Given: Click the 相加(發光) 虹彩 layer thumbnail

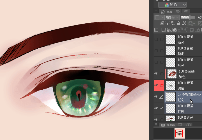Looking at the screenshot, I should click(x=171, y=97).
